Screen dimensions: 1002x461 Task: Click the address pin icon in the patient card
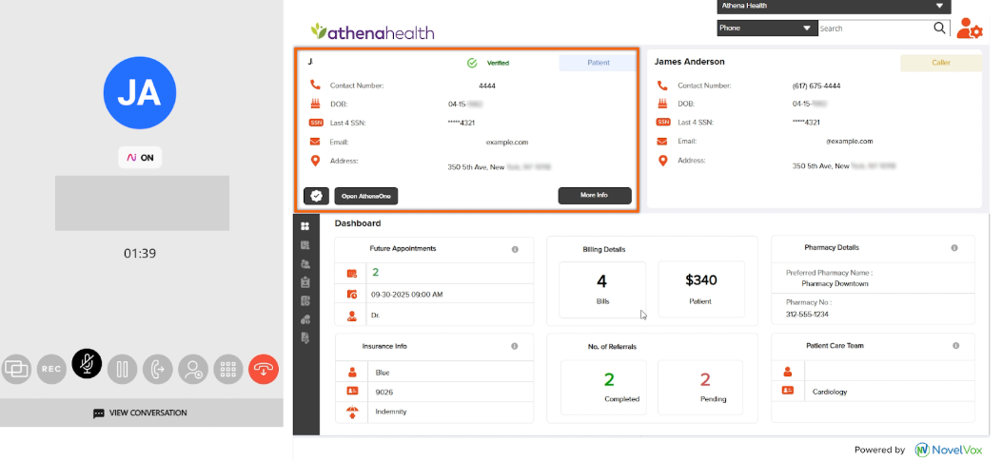314,161
